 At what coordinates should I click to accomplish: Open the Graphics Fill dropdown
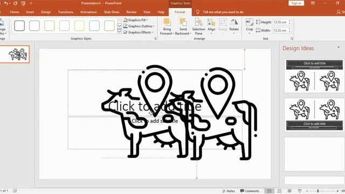tap(135, 20)
